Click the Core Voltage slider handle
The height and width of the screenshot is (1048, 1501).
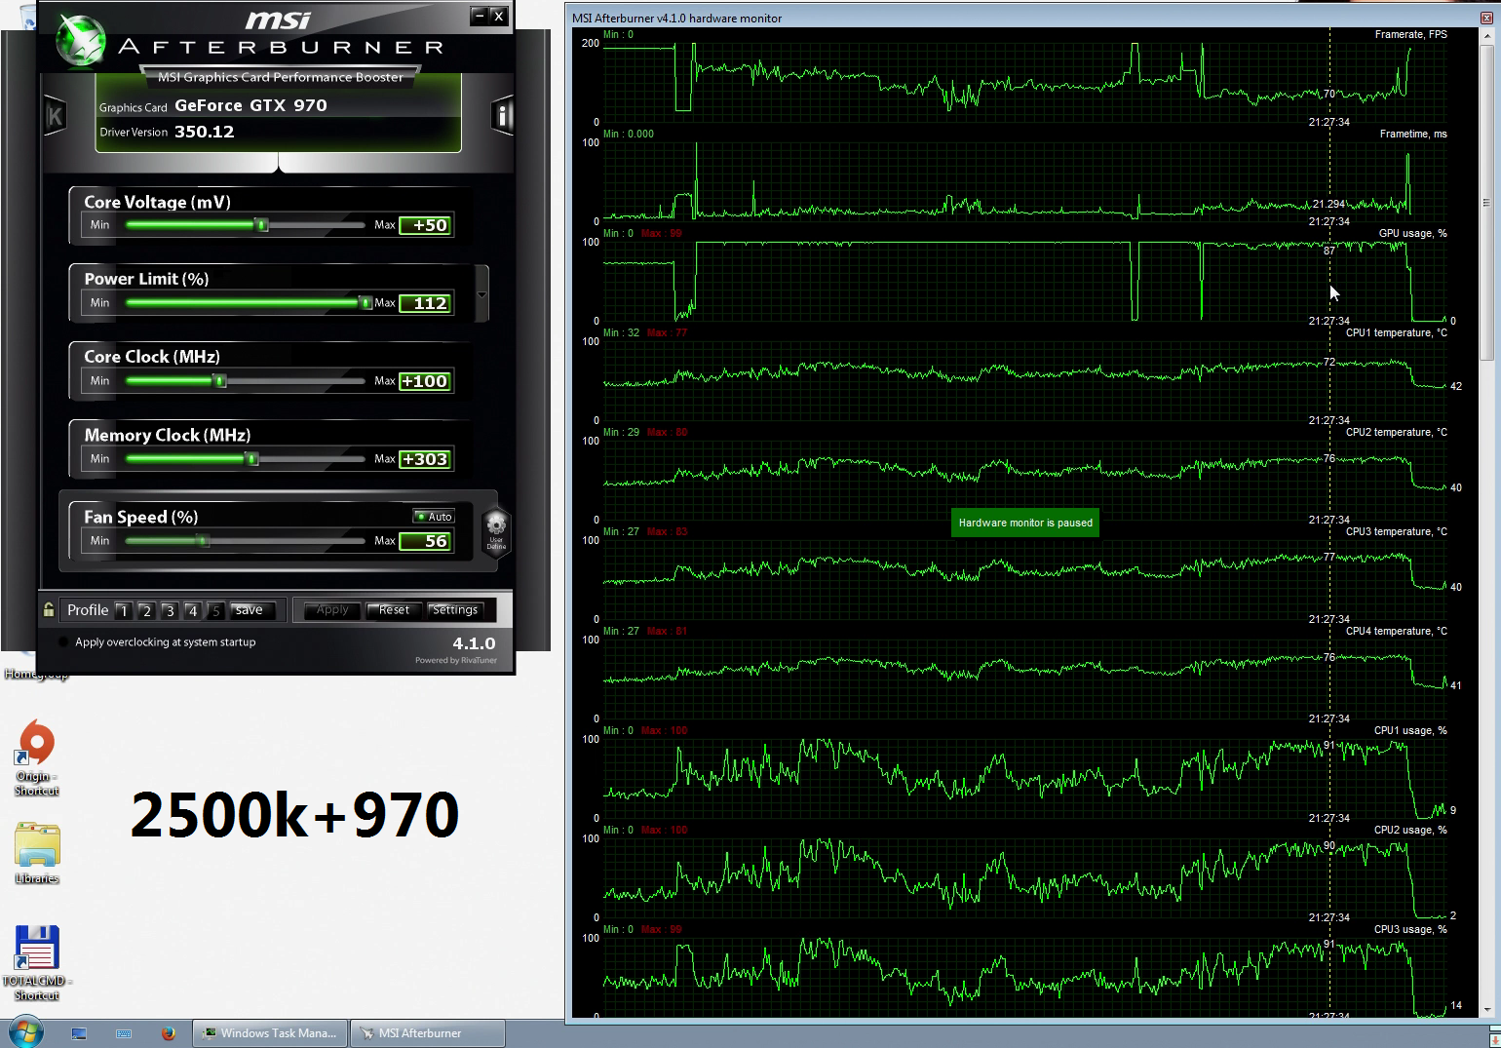click(x=261, y=225)
